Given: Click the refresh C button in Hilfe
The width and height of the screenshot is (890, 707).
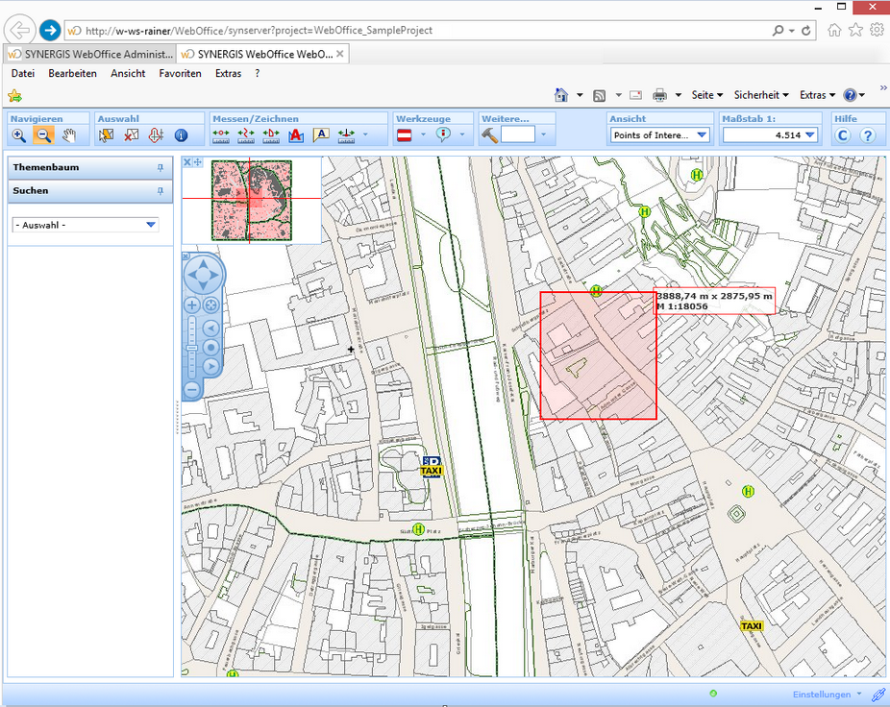Looking at the screenshot, I should (843, 135).
